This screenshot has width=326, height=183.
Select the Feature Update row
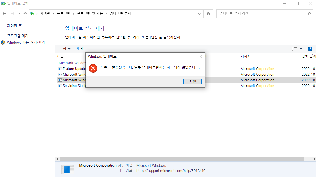187,69
